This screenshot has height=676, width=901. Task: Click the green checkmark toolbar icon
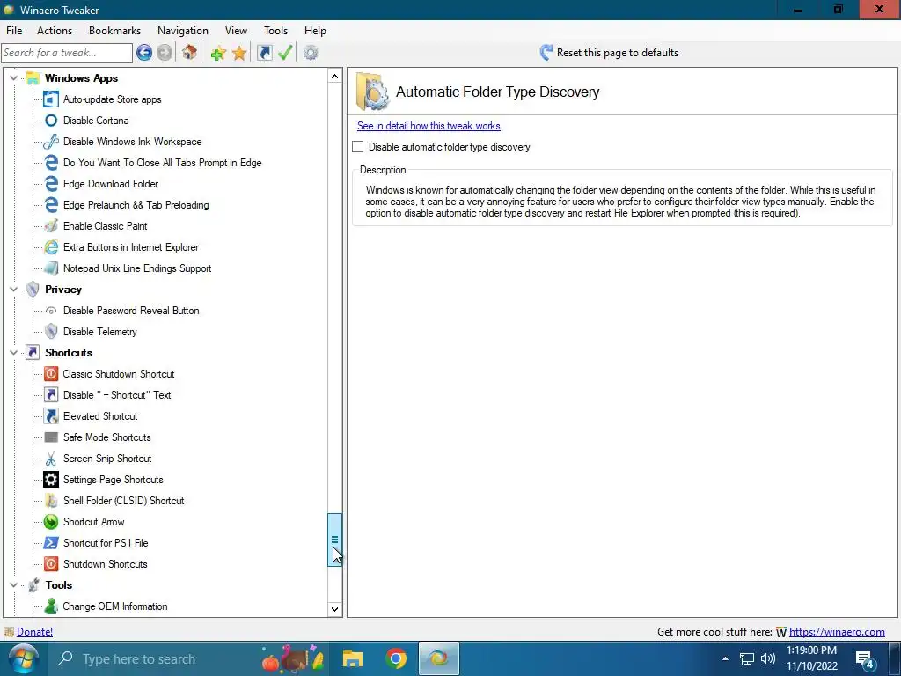tap(285, 53)
